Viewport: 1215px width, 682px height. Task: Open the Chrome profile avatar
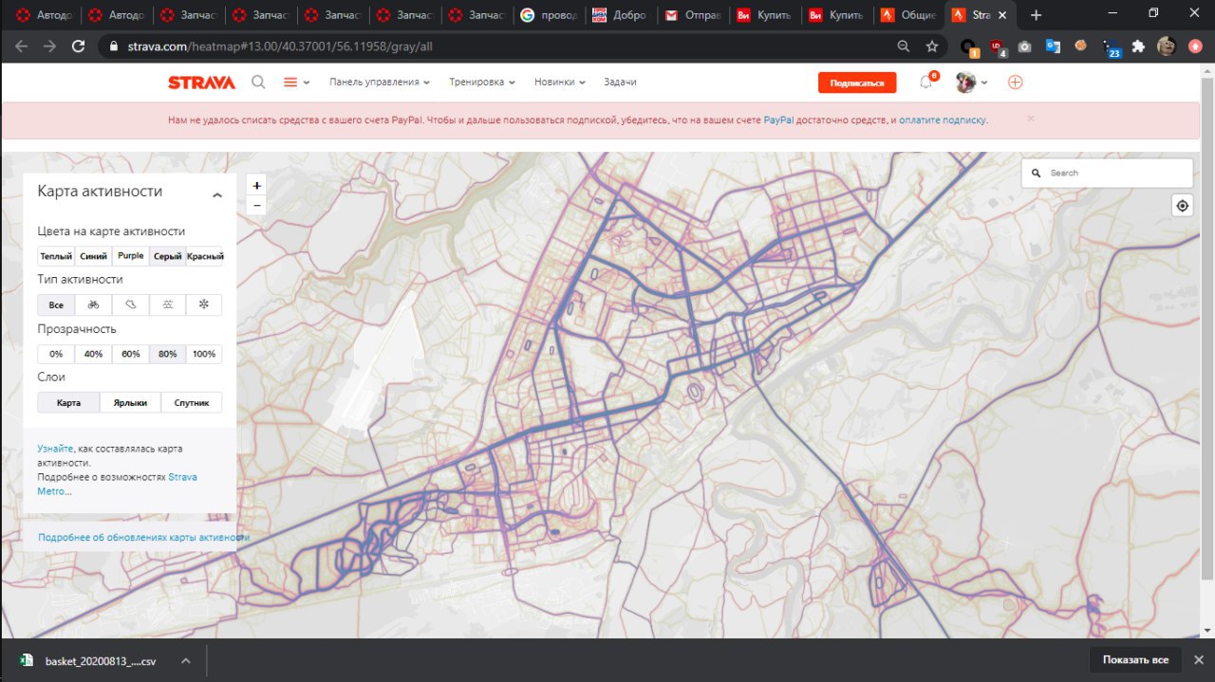[1167, 46]
